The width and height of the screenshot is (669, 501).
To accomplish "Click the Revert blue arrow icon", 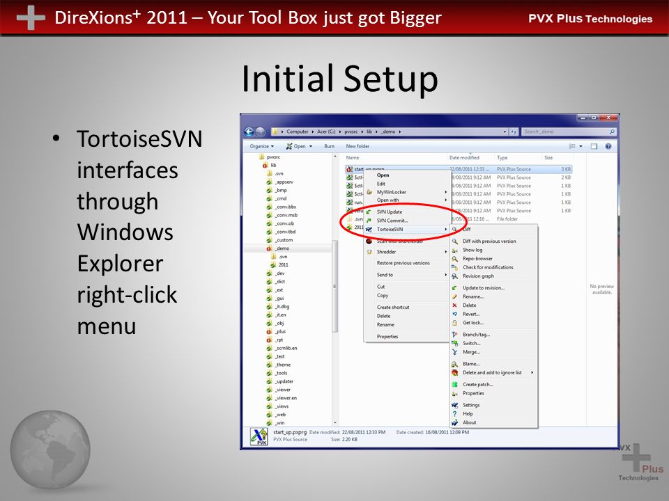I will [455, 314].
